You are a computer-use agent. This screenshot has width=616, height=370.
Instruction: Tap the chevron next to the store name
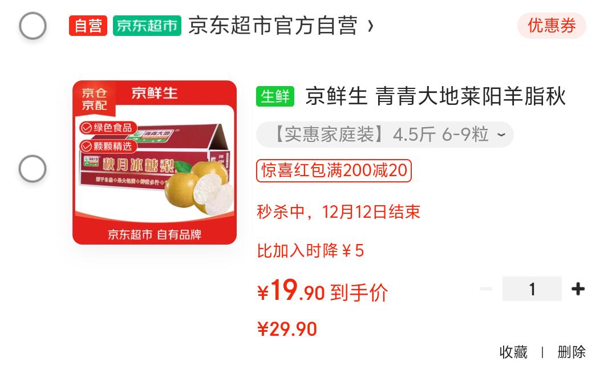coord(370,26)
